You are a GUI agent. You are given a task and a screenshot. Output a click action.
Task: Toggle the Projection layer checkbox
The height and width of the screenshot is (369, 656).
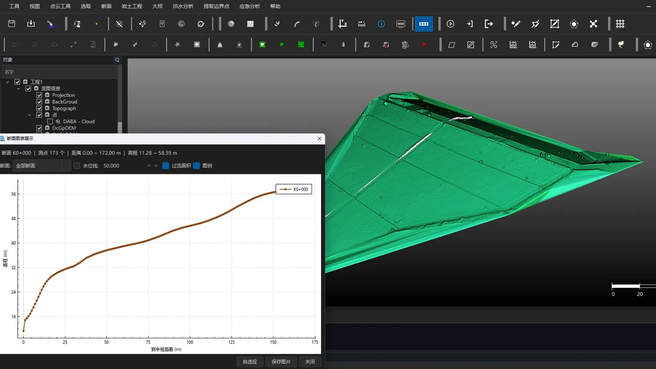coord(39,95)
